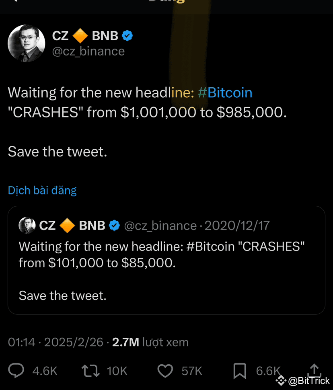Click the @cz_binance handle
Viewport: 333px width, 390px height.
click(88, 51)
